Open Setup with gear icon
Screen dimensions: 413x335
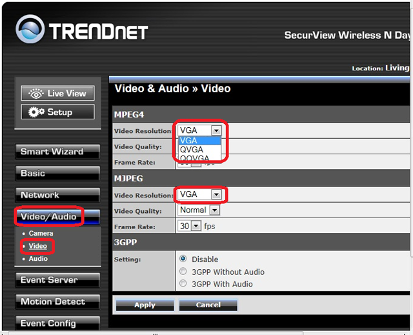(58, 112)
